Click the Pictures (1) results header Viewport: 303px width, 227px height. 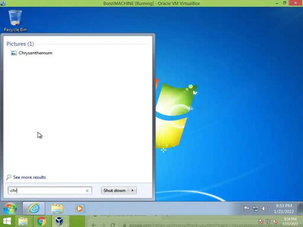(x=20, y=44)
